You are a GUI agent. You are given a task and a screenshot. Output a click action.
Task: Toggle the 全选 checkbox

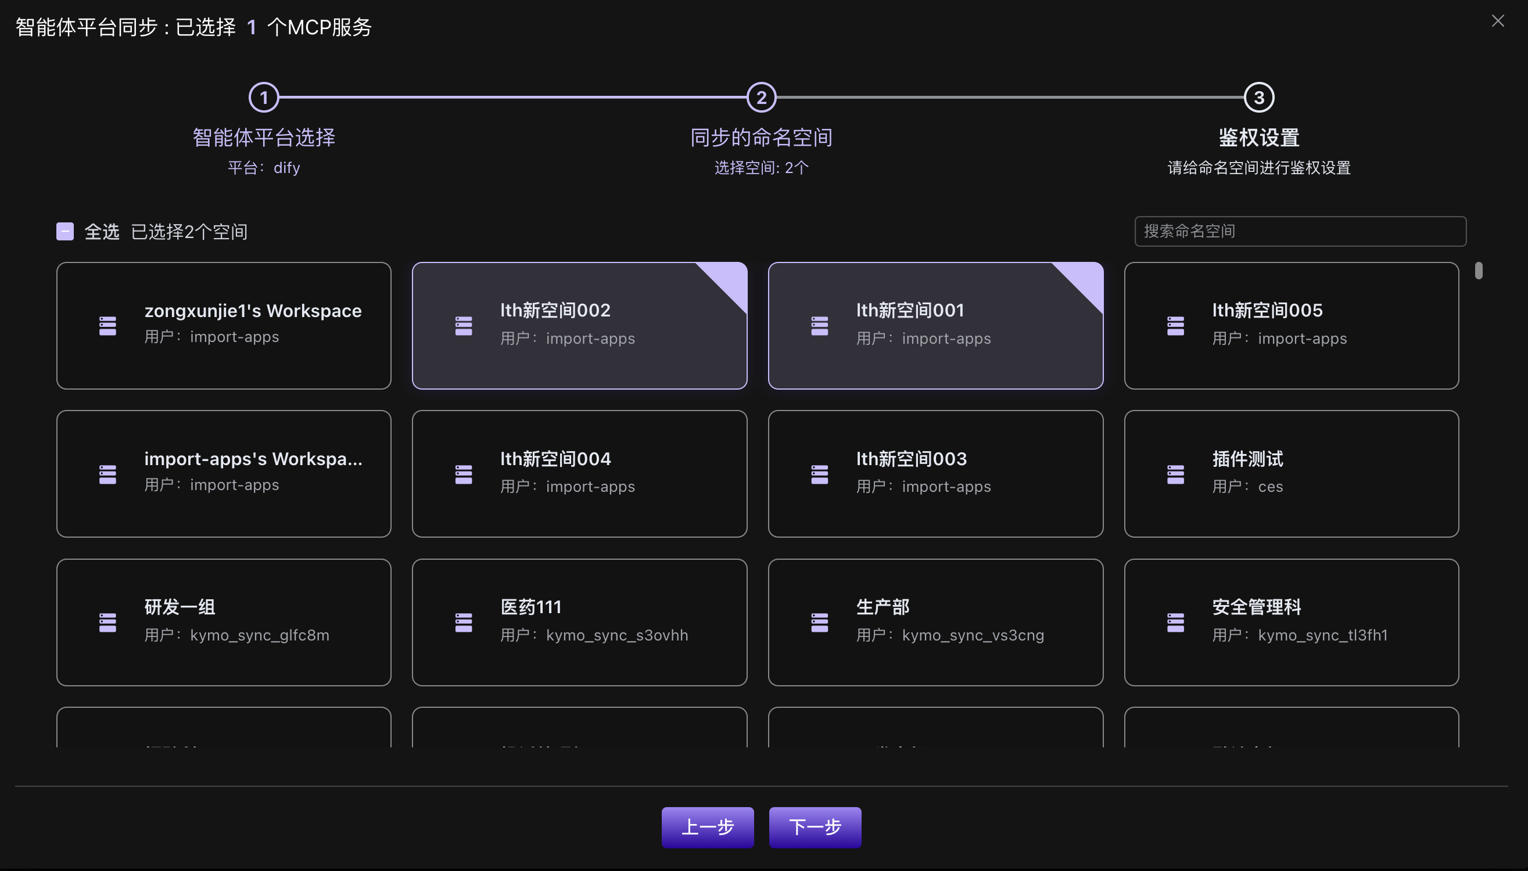(64, 231)
